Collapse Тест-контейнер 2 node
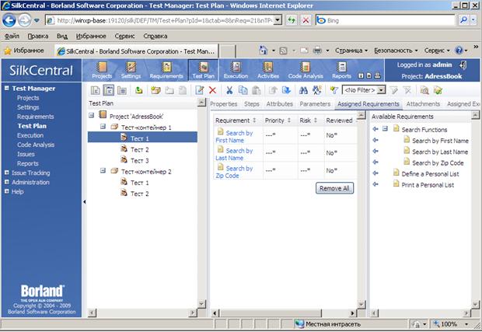 [x=103, y=170]
